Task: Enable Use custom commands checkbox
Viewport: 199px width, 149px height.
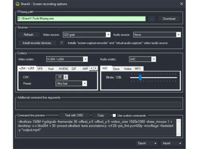Action: click(114, 116)
